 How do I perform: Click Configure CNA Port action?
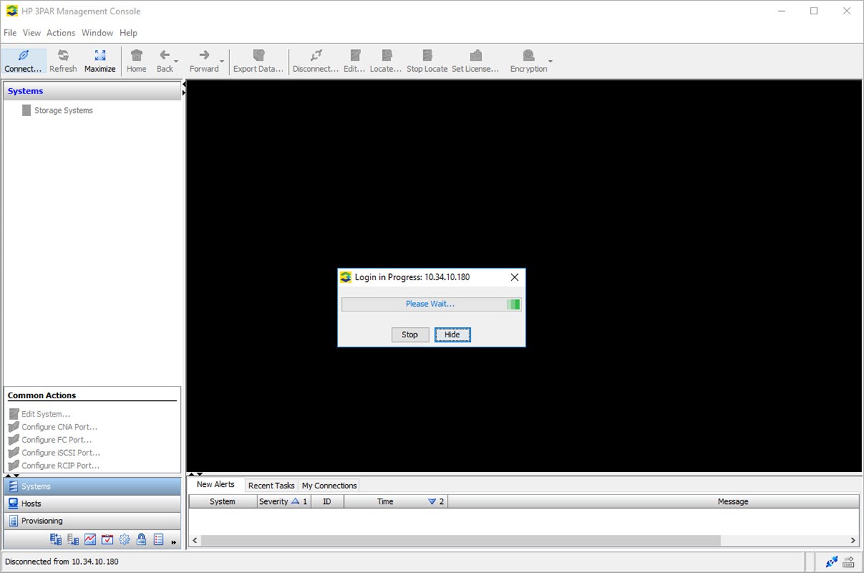59,427
